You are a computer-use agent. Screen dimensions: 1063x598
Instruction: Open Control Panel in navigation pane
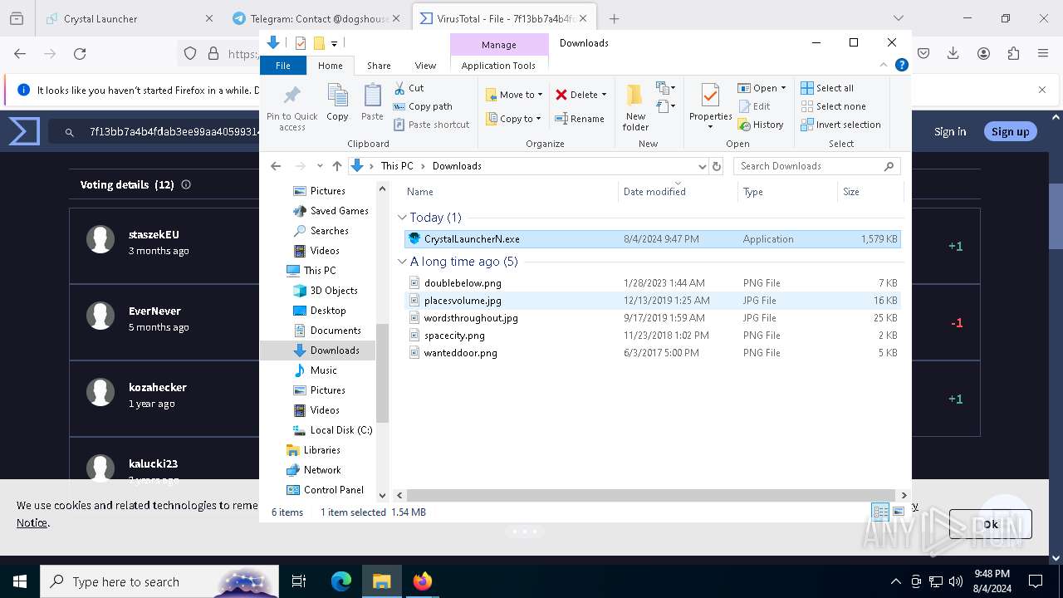325,490
